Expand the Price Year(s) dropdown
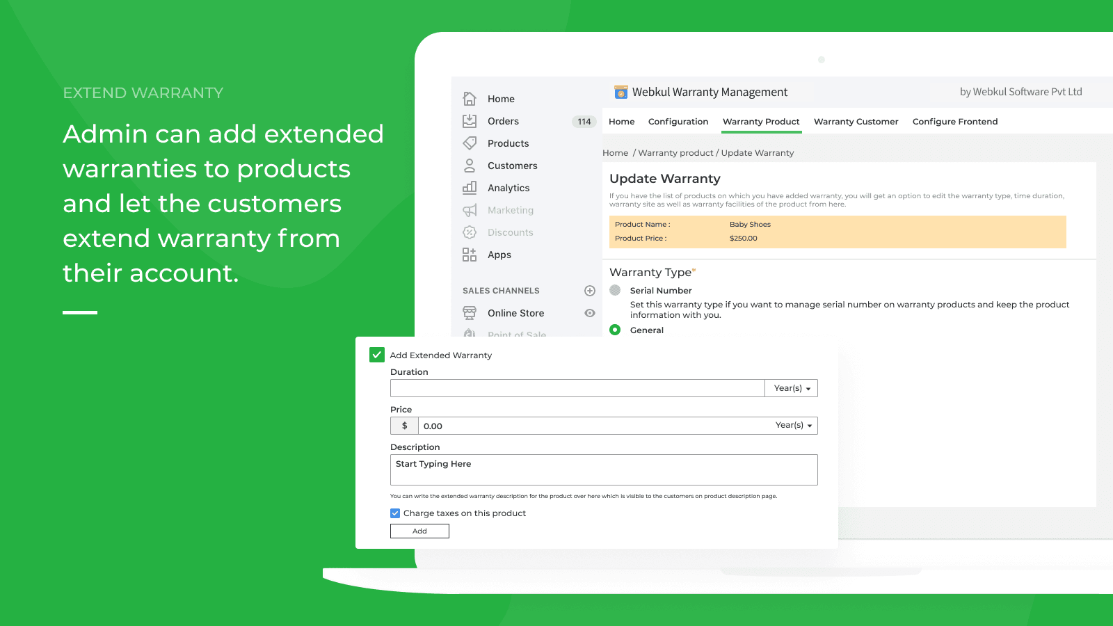 pyautogui.click(x=794, y=425)
